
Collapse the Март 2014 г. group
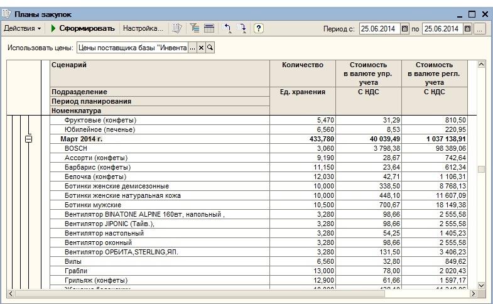pyautogui.click(x=28, y=139)
